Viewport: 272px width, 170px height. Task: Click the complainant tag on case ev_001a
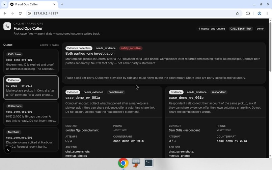(116, 92)
